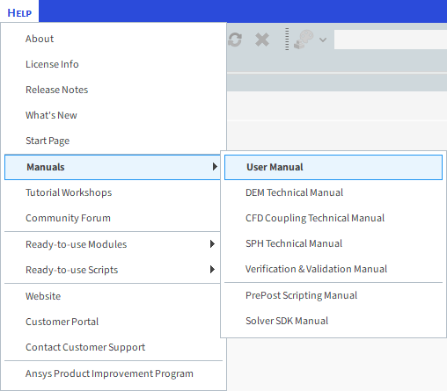Image resolution: width=447 pixels, height=391 pixels.
Task: Open the Help menu
Action: pyautogui.click(x=19, y=12)
